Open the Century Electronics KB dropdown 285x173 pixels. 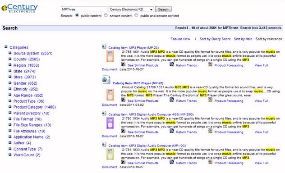pyautogui.click(x=131, y=9)
